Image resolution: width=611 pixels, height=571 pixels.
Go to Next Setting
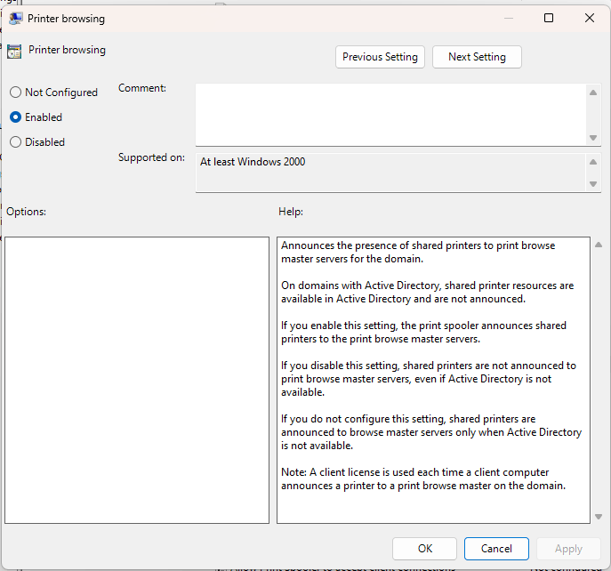(x=477, y=57)
